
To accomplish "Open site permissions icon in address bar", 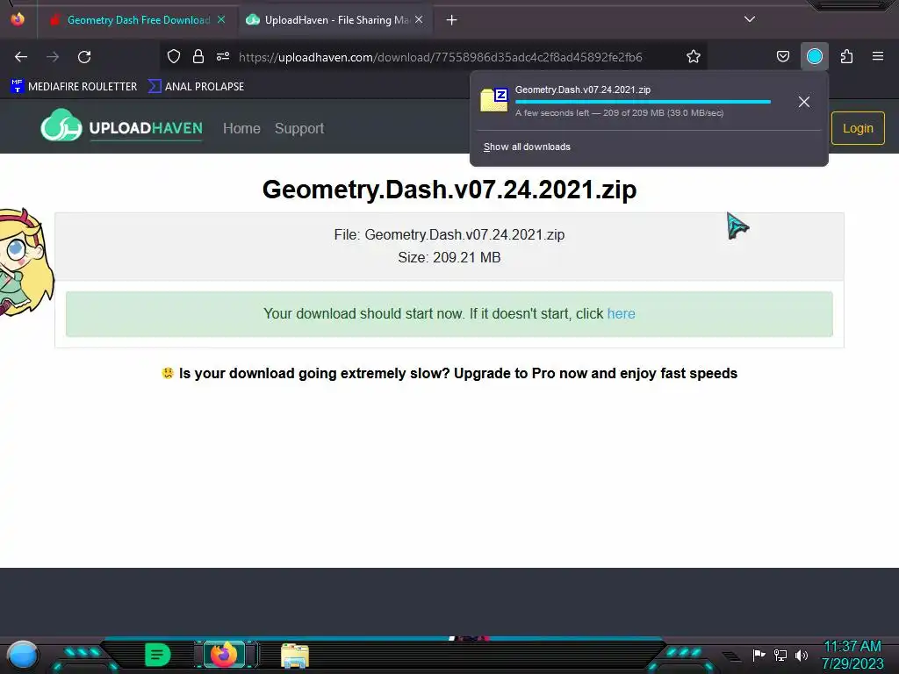I will pyautogui.click(x=223, y=56).
